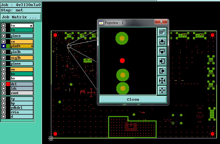Toggle checkbox for layer 'ydkdrl'
Screen dimensions: 220x144
click(4, 108)
